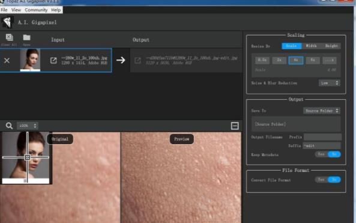Choose the 6x scale button

click(x=313, y=60)
